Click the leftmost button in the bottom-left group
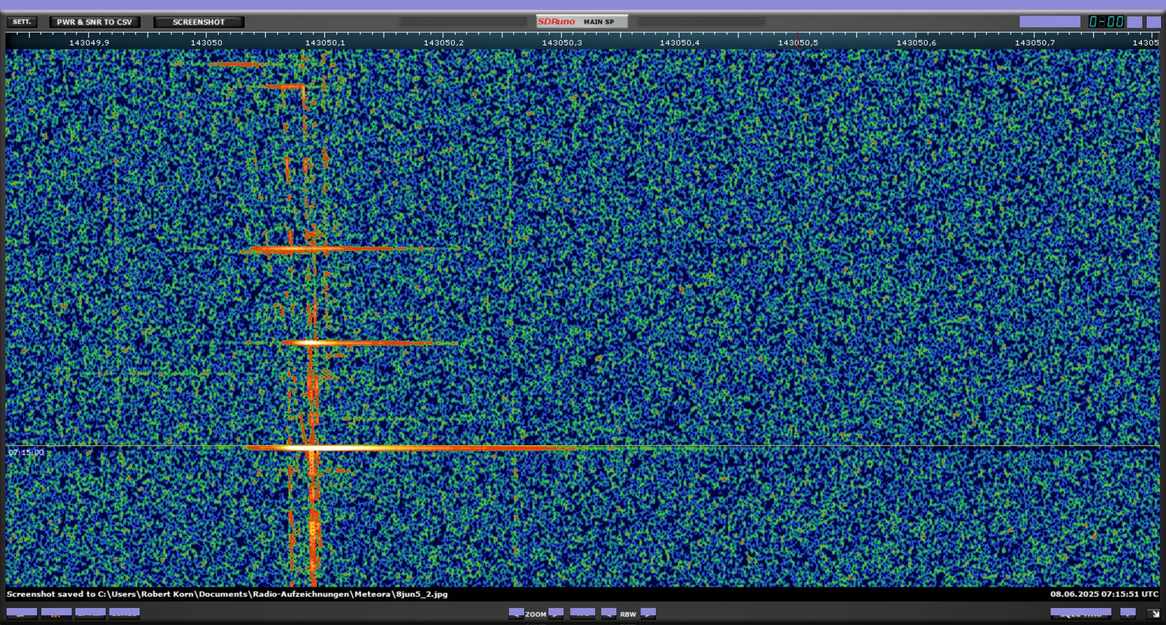Image resolution: width=1166 pixels, height=625 pixels. 22,613
